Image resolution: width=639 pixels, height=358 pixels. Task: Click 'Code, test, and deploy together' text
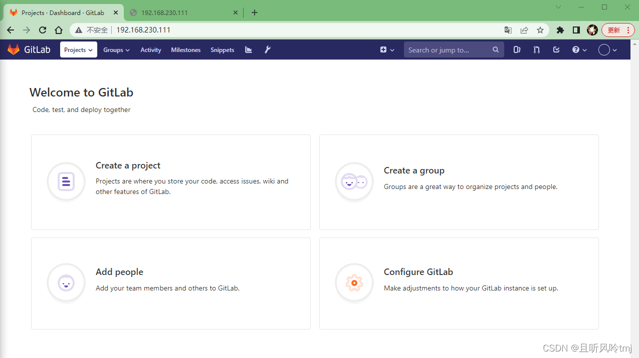pyautogui.click(x=81, y=109)
